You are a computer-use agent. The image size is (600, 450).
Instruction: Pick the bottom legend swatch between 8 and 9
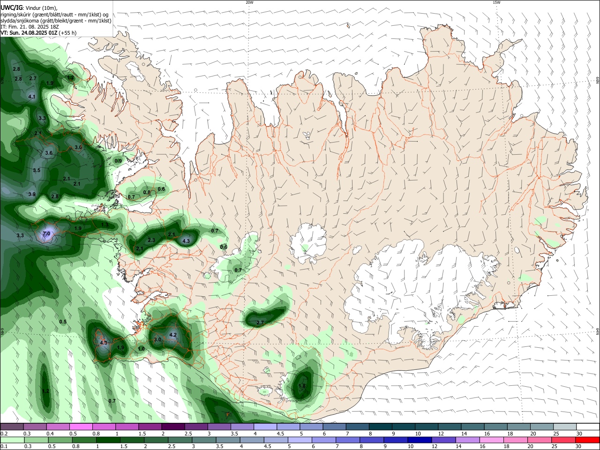pos(371,440)
